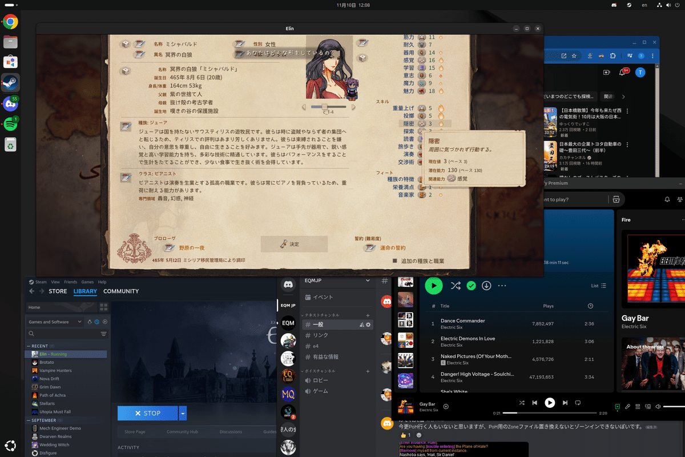Open the Games and Software dropdown in Steam
The image size is (685, 457).
click(54, 322)
